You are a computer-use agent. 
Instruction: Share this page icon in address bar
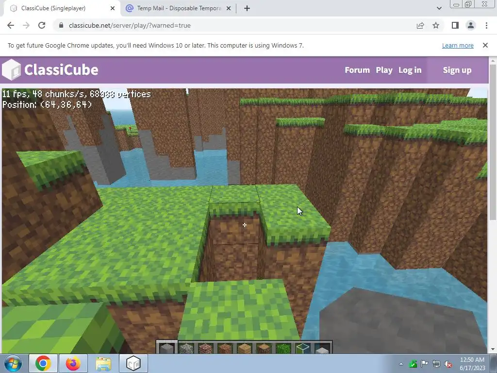(x=420, y=25)
